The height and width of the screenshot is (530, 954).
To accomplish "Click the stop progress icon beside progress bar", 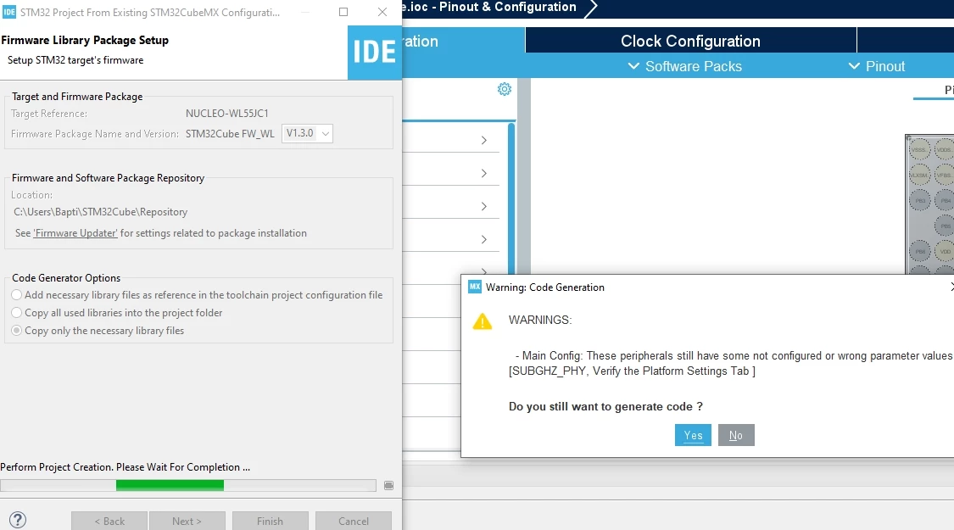I will click(388, 486).
